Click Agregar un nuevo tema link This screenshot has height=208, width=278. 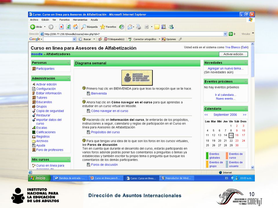pyautogui.click(x=226, y=68)
